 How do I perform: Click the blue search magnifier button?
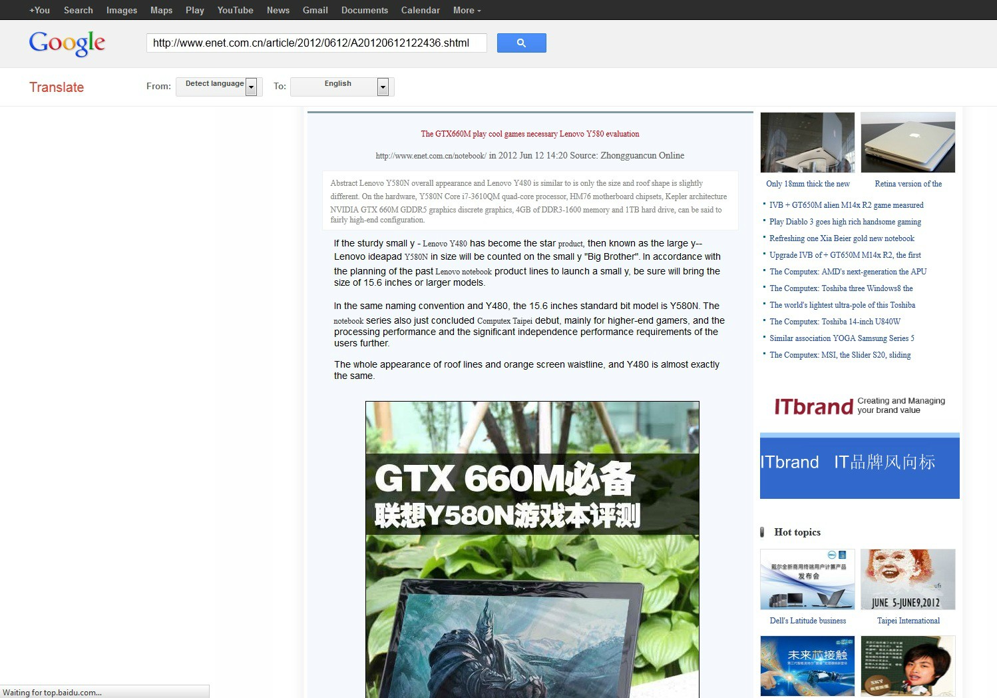[x=521, y=43]
